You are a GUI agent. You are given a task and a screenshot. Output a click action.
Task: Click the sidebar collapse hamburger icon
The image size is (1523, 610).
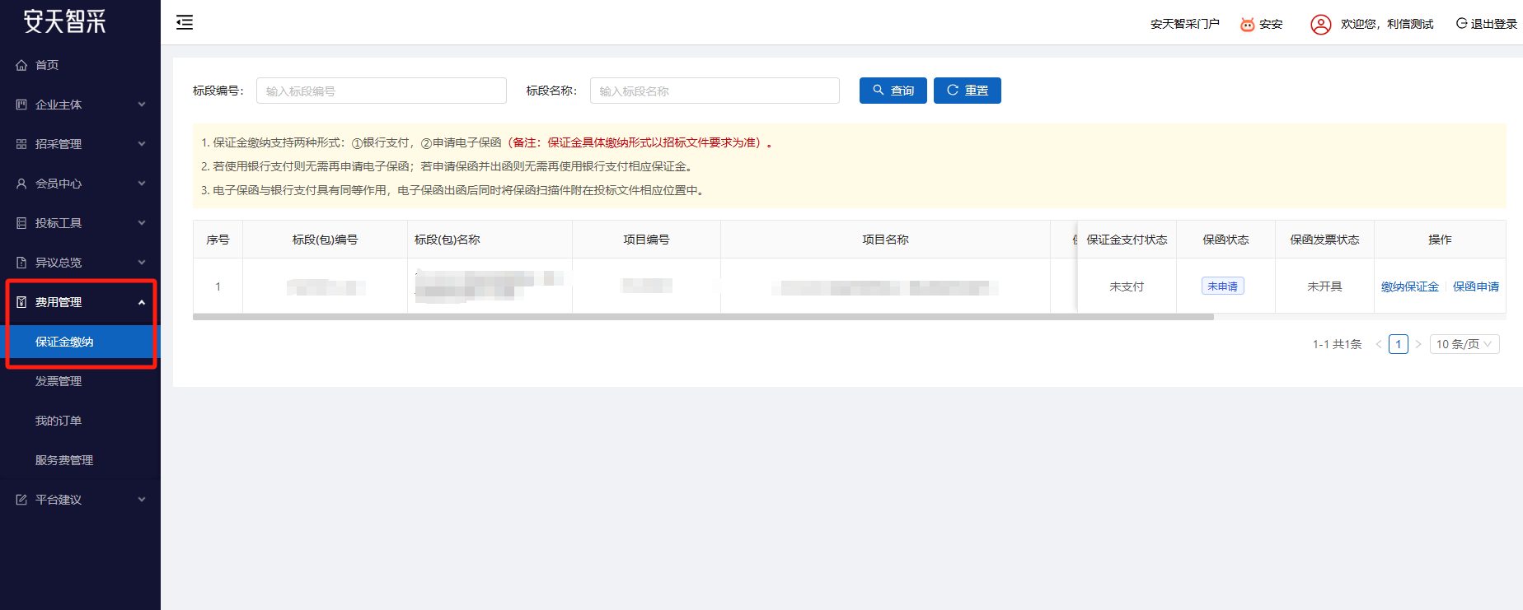pyautogui.click(x=185, y=22)
